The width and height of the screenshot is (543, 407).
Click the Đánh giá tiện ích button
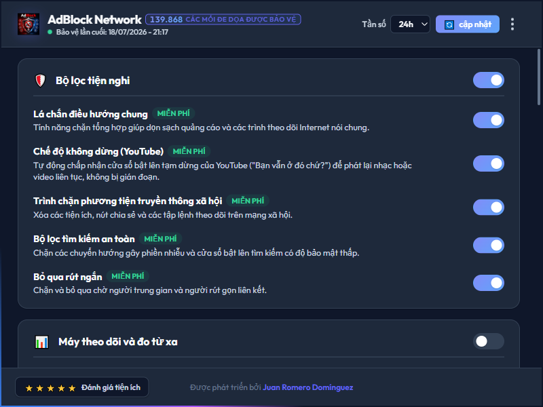click(x=82, y=387)
